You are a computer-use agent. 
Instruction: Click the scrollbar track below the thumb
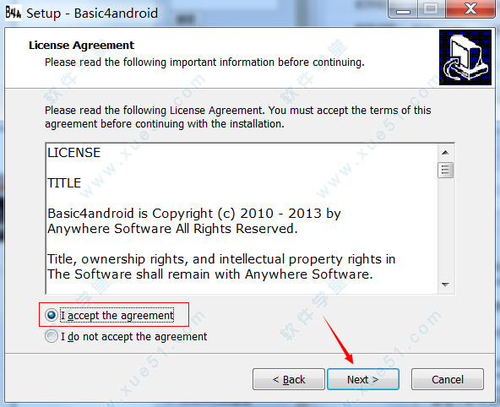(x=445, y=227)
